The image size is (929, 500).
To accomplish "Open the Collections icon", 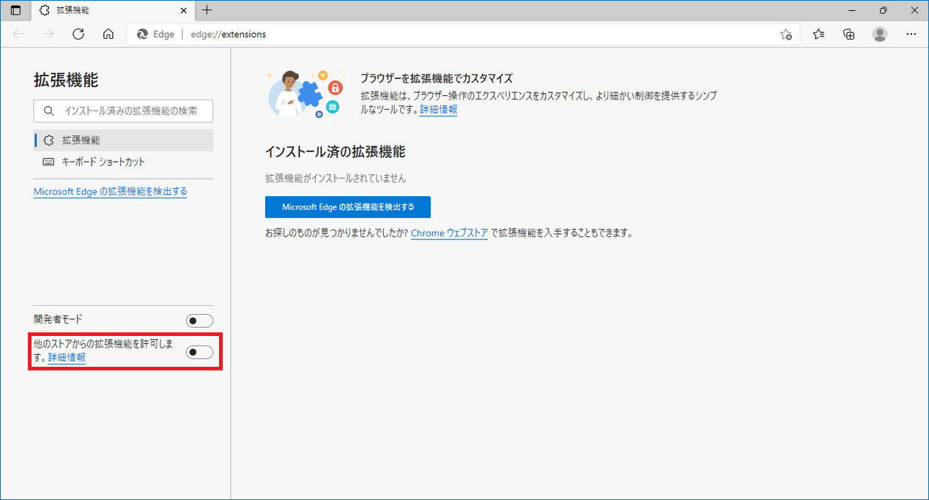I will [849, 34].
